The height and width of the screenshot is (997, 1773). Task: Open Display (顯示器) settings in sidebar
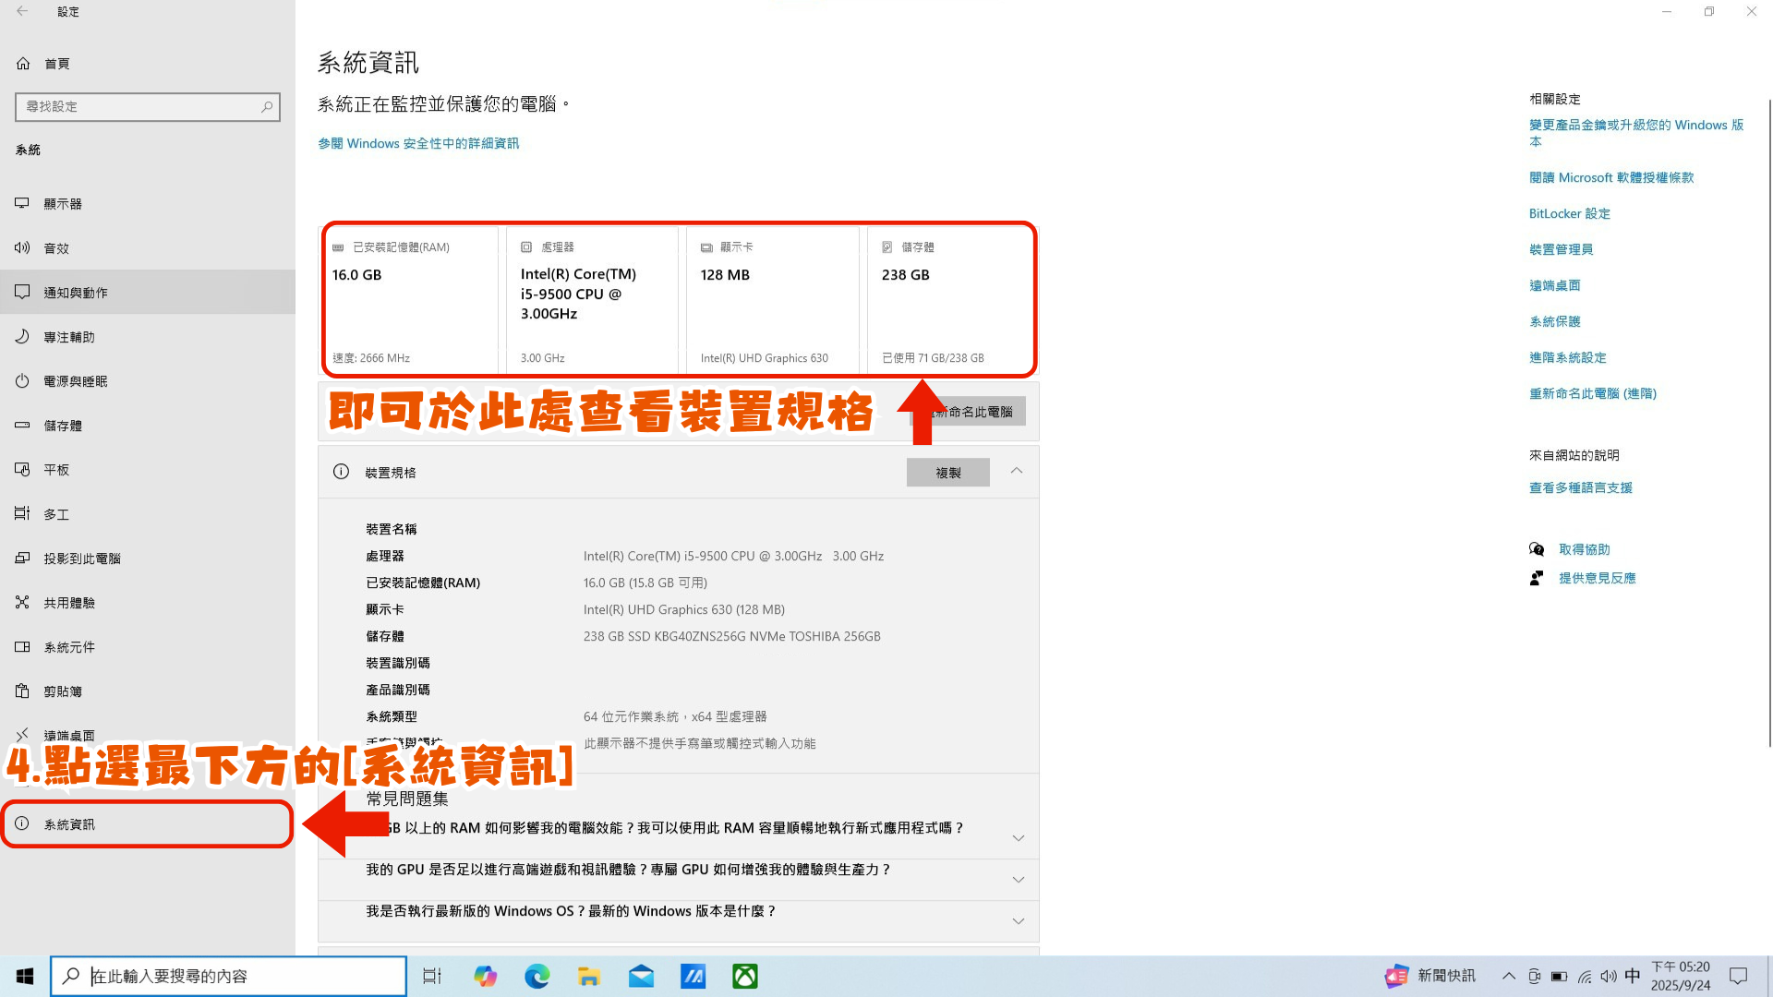[62, 204]
